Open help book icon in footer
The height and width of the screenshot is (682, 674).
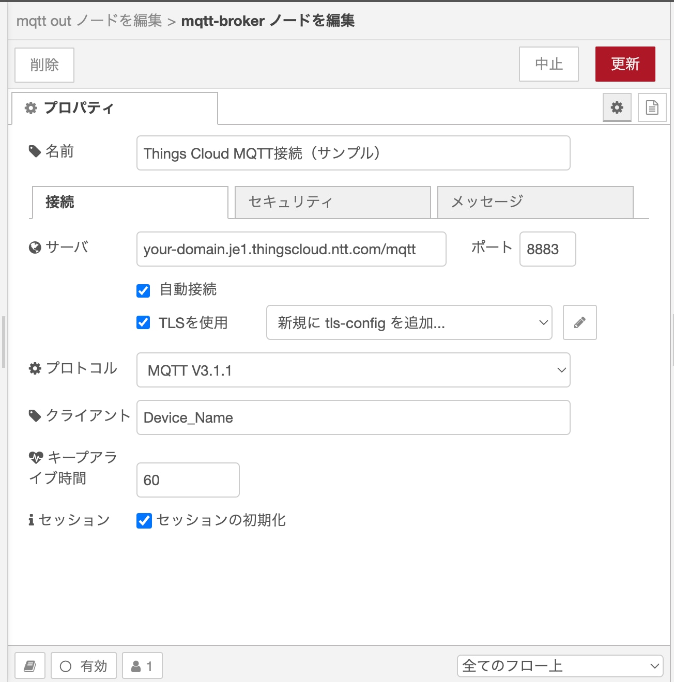30,665
